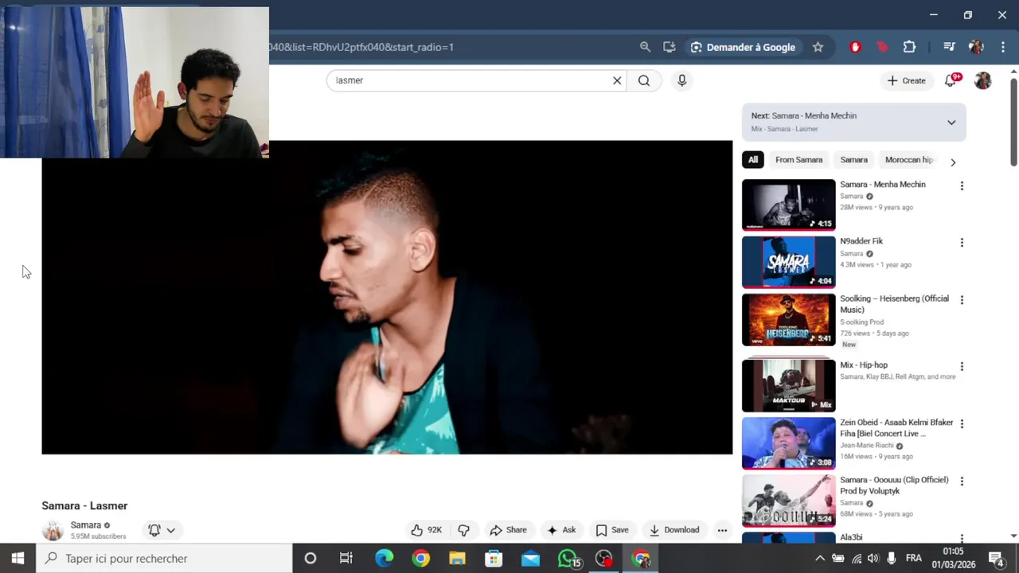Open Windows Start menu

[18, 559]
